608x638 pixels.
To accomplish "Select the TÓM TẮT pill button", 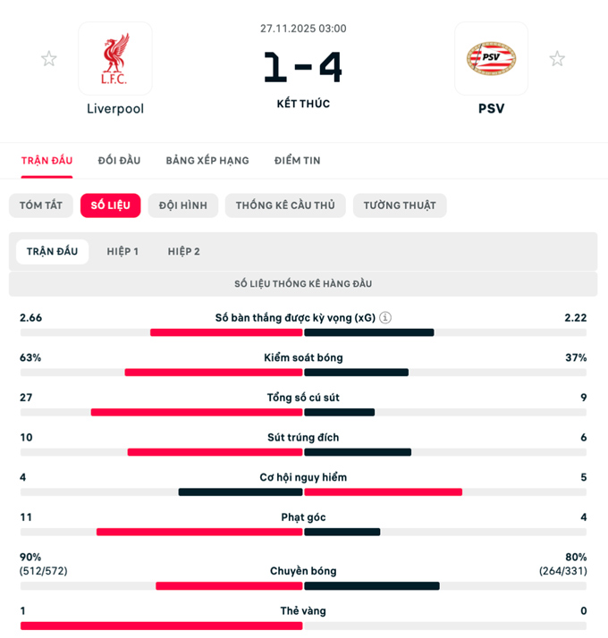I will click(41, 206).
